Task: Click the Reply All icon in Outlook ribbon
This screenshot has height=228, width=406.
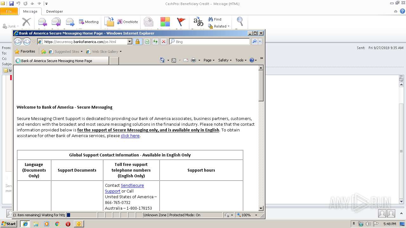Action: 56,22
